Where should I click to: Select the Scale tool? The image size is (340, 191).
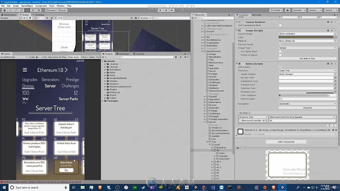pos(22,10)
